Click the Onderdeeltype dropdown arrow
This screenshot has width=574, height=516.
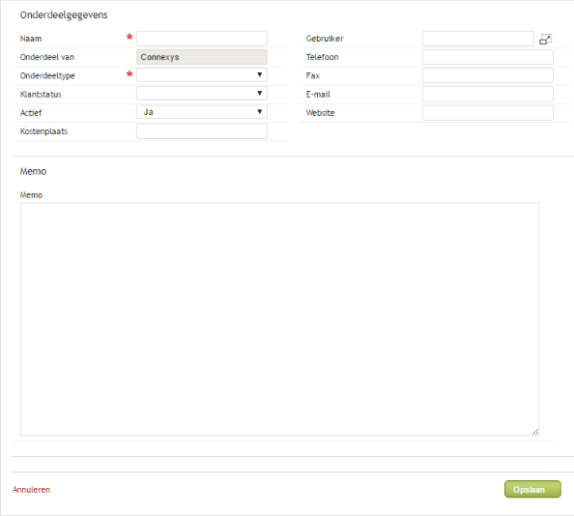point(260,74)
